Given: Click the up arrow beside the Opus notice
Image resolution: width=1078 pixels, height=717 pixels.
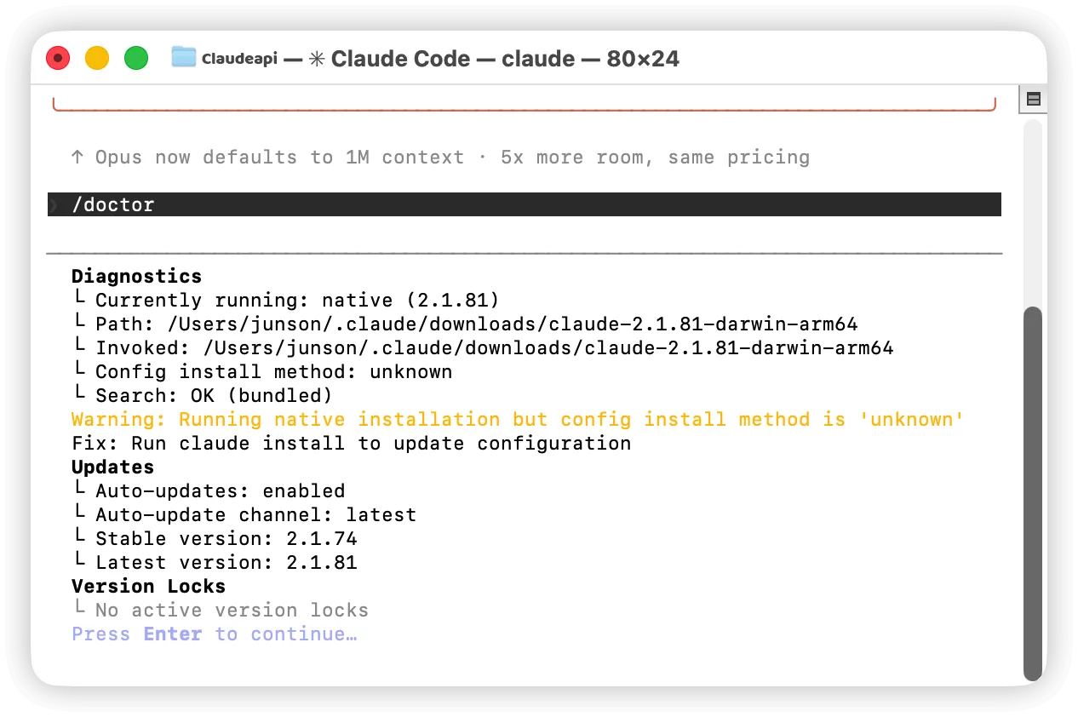Looking at the screenshot, I should [x=77, y=157].
